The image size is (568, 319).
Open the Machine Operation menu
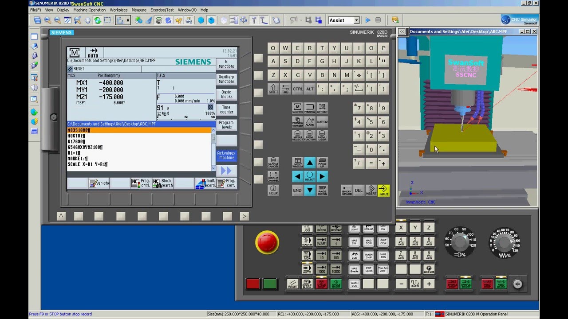click(90, 10)
